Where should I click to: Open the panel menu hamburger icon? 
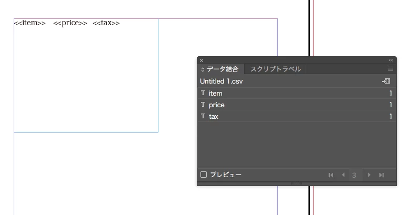(x=390, y=68)
